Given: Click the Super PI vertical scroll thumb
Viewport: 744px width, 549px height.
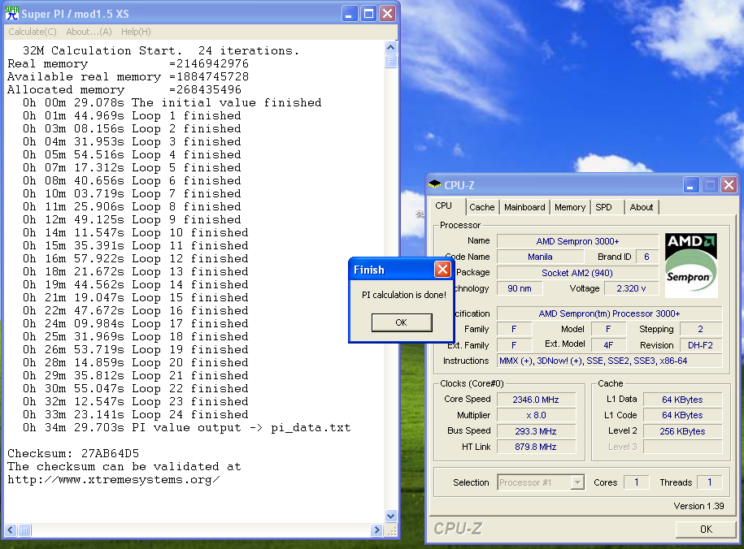Looking at the screenshot, I should 390,61.
